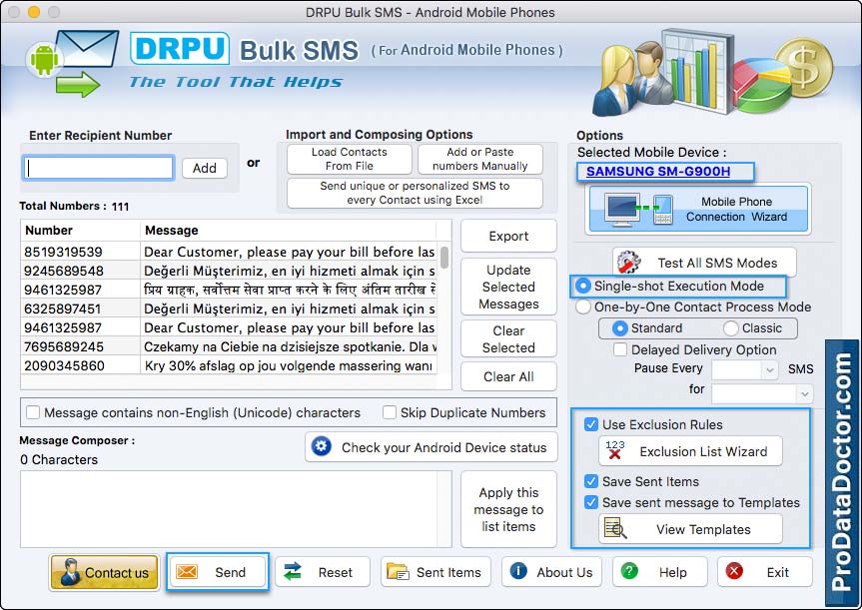Click Send unique or personalized SMS using Excel

415,193
